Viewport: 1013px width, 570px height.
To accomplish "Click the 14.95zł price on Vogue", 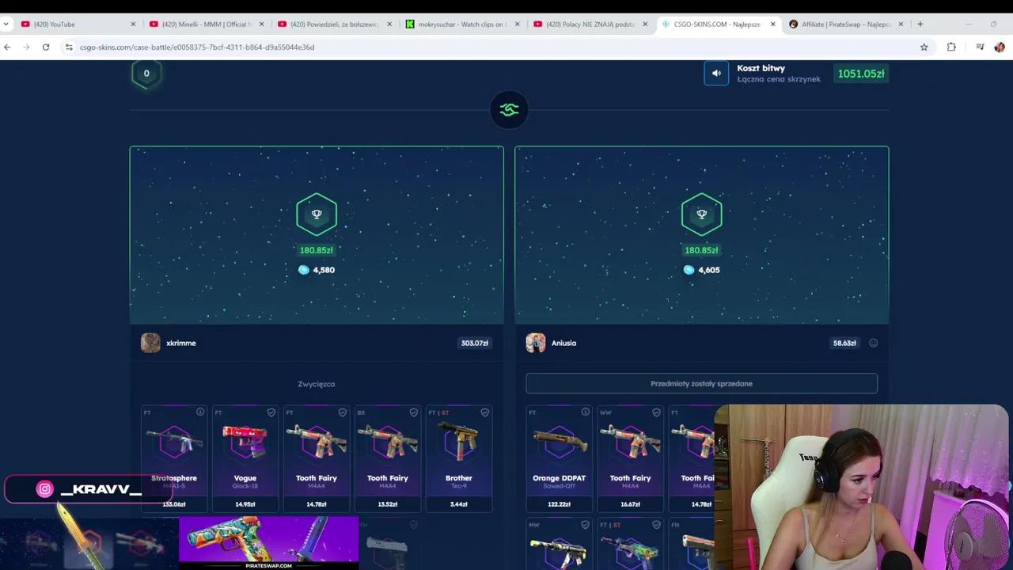I will 245,504.
